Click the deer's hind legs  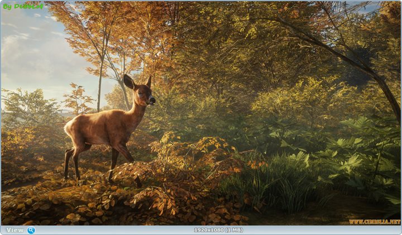73,159
